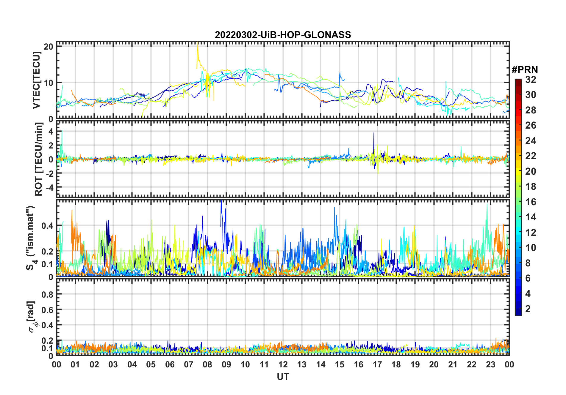Image resolution: width=566 pixels, height=395 pixels.
Task: Select UT axis tick label 13
Action: coord(302,364)
